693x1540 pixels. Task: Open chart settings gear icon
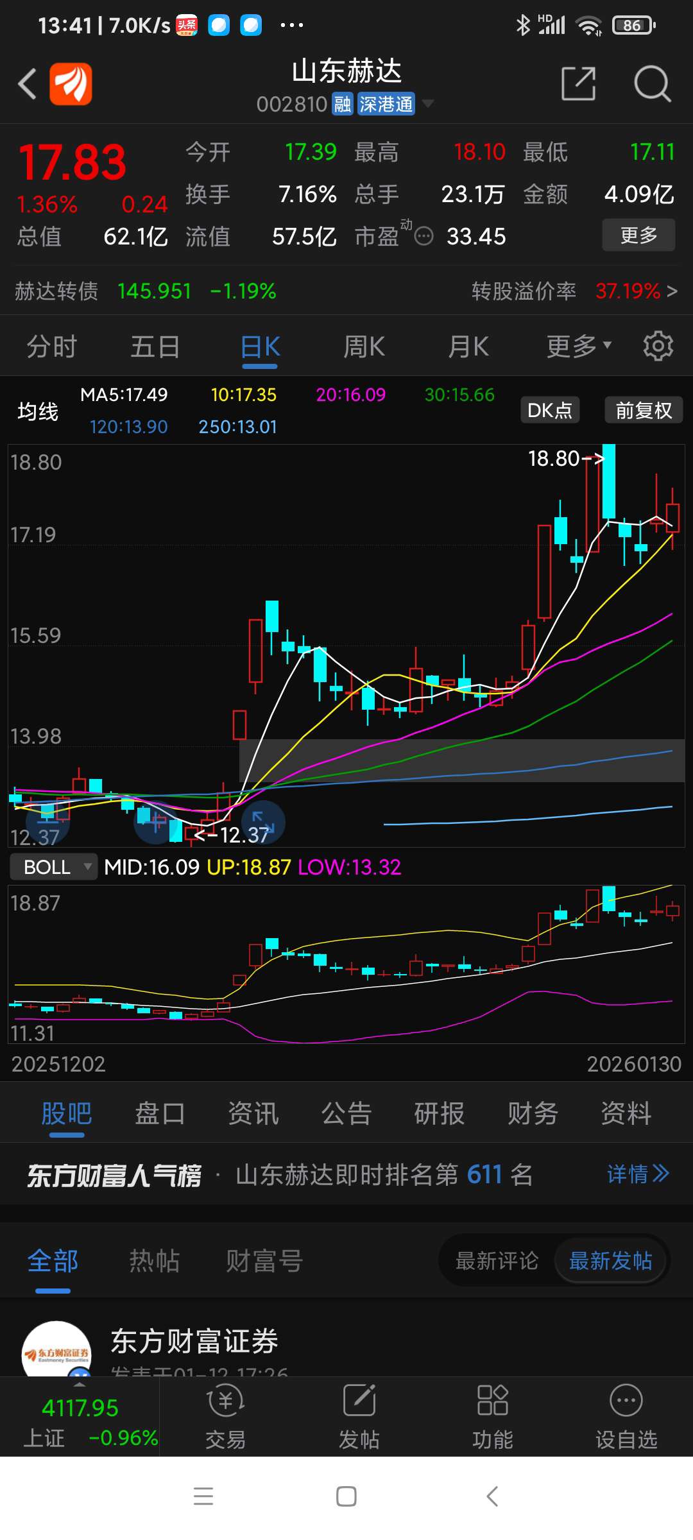point(658,346)
